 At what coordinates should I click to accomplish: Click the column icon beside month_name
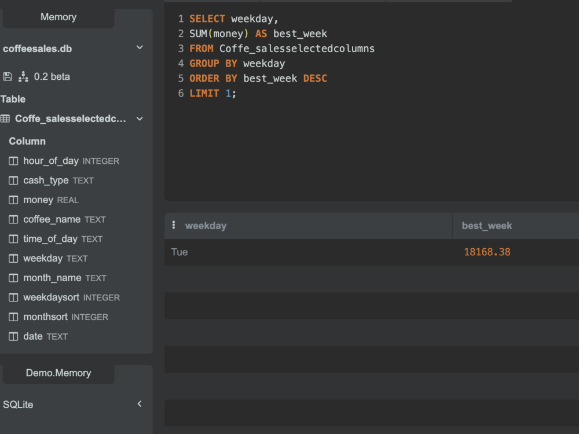pos(13,278)
